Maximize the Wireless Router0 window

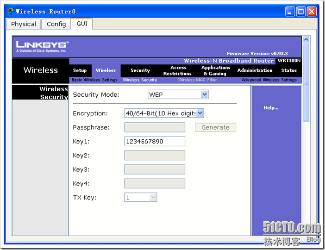tap(301, 12)
